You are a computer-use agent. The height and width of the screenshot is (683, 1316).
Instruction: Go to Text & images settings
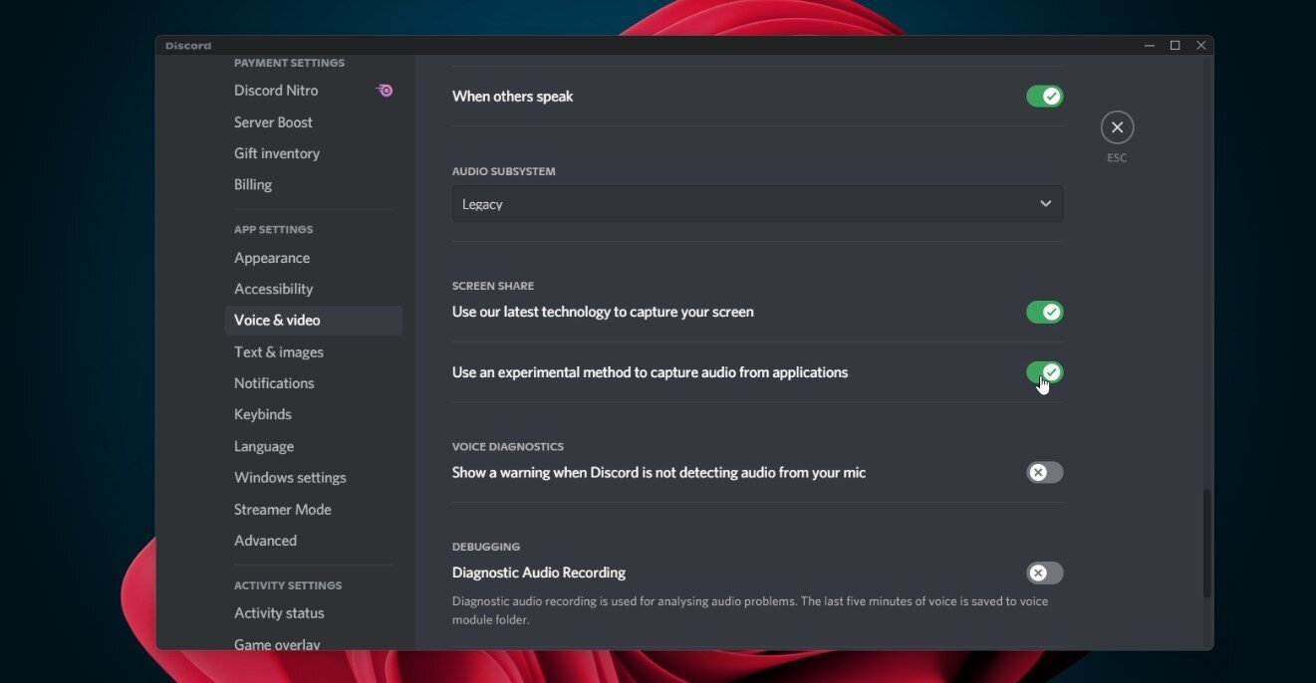[279, 352]
